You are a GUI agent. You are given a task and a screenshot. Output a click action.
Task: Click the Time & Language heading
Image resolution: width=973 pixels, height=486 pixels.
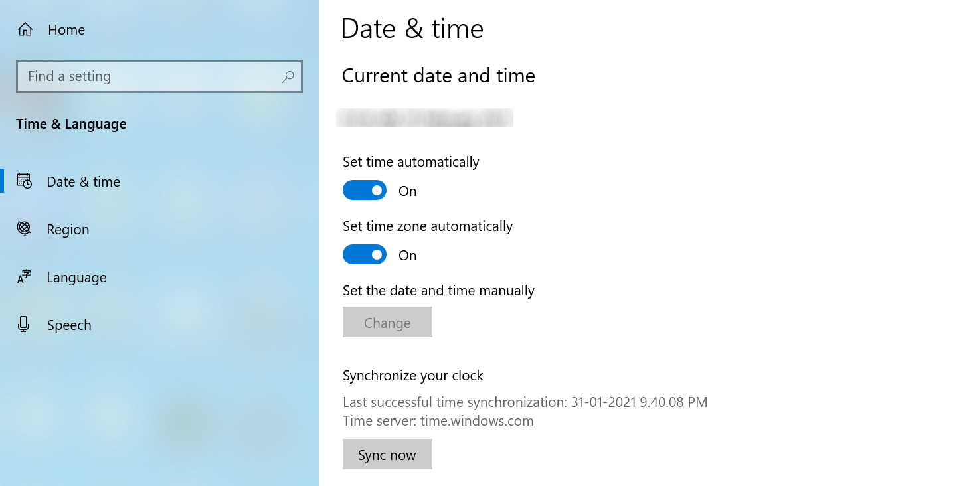(x=71, y=124)
